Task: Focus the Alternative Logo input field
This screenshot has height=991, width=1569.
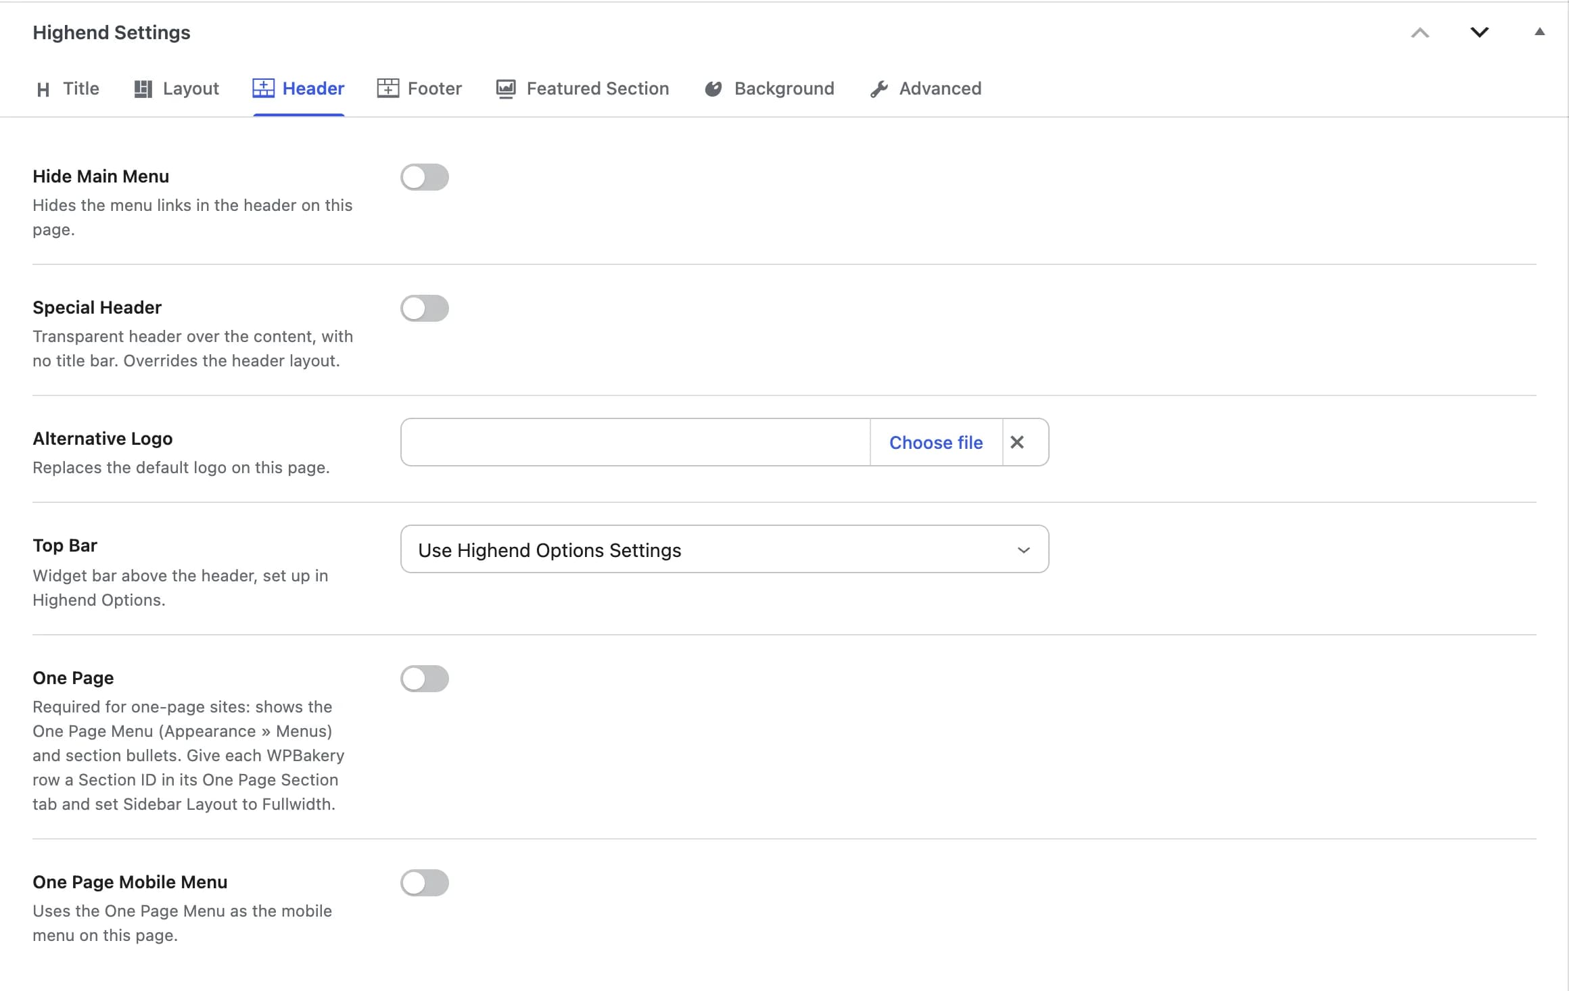Action: coord(635,442)
